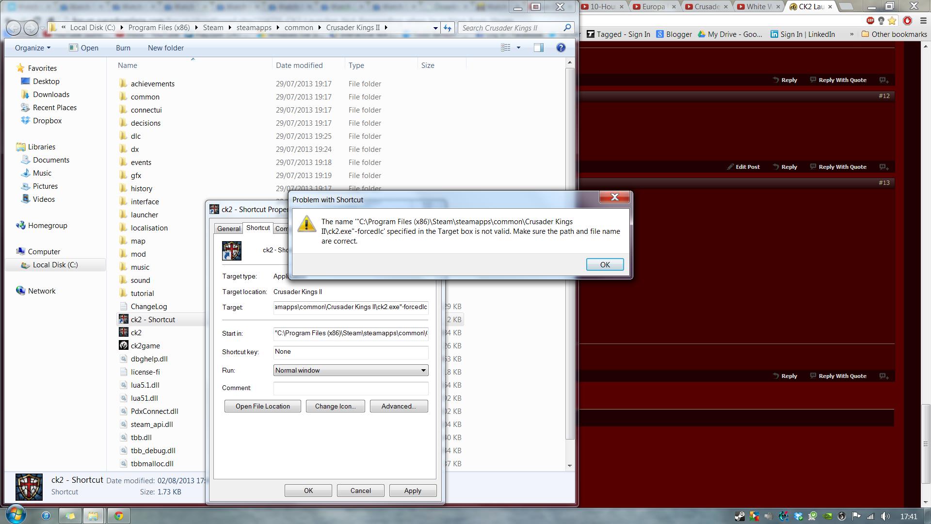Click the Explorer refresh address button
Viewport: 931px width, 524px height.
[x=447, y=28]
